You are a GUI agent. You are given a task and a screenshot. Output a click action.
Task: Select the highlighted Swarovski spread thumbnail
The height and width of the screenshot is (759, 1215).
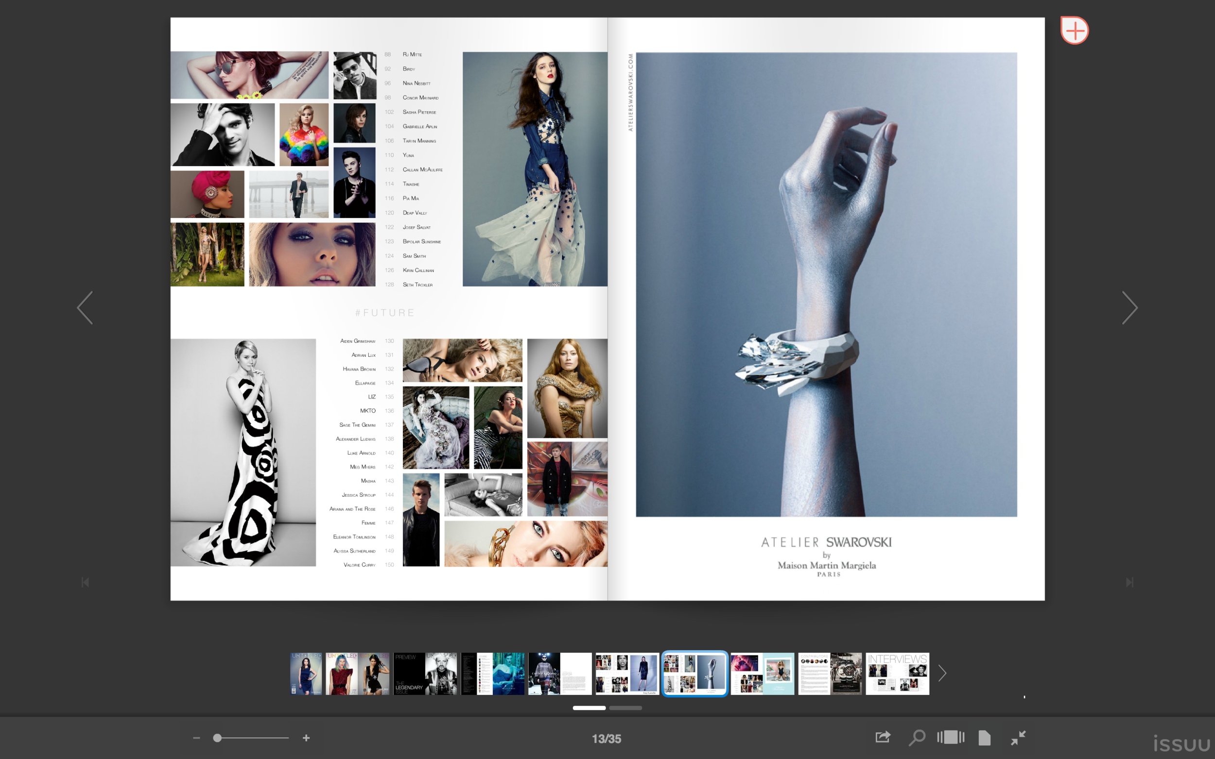pos(694,674)
